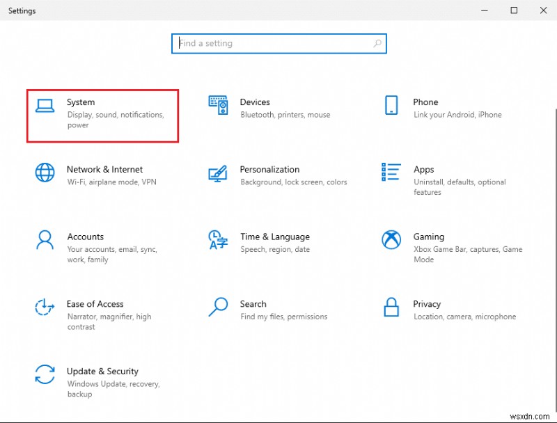Open the System settings label
Screen dimensions: 557x423
pos(81,102)
